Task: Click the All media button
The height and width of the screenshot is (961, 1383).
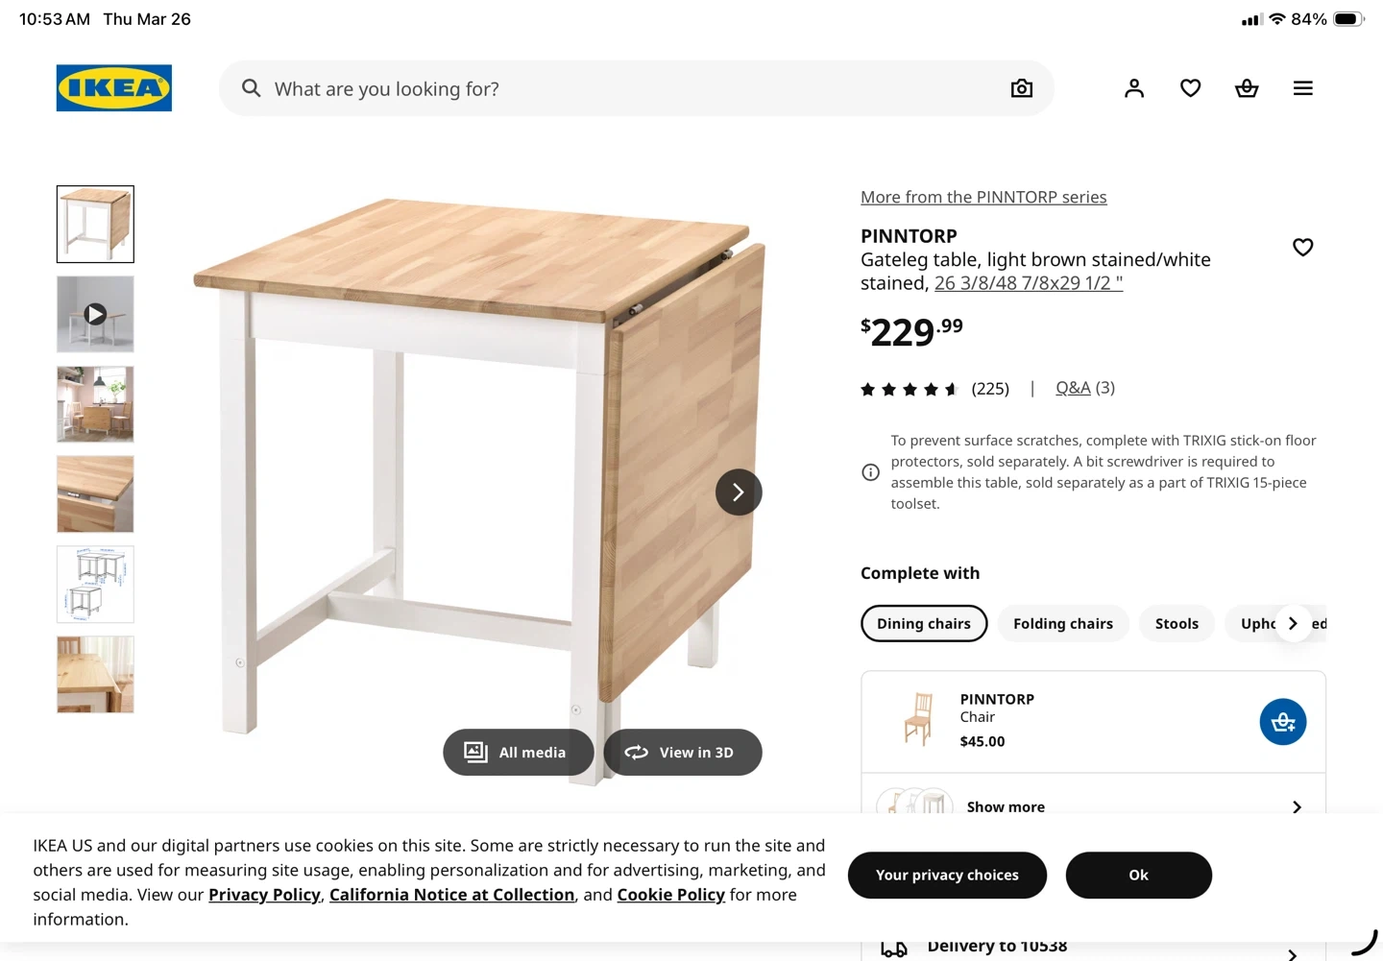Action: pos(518,753)
